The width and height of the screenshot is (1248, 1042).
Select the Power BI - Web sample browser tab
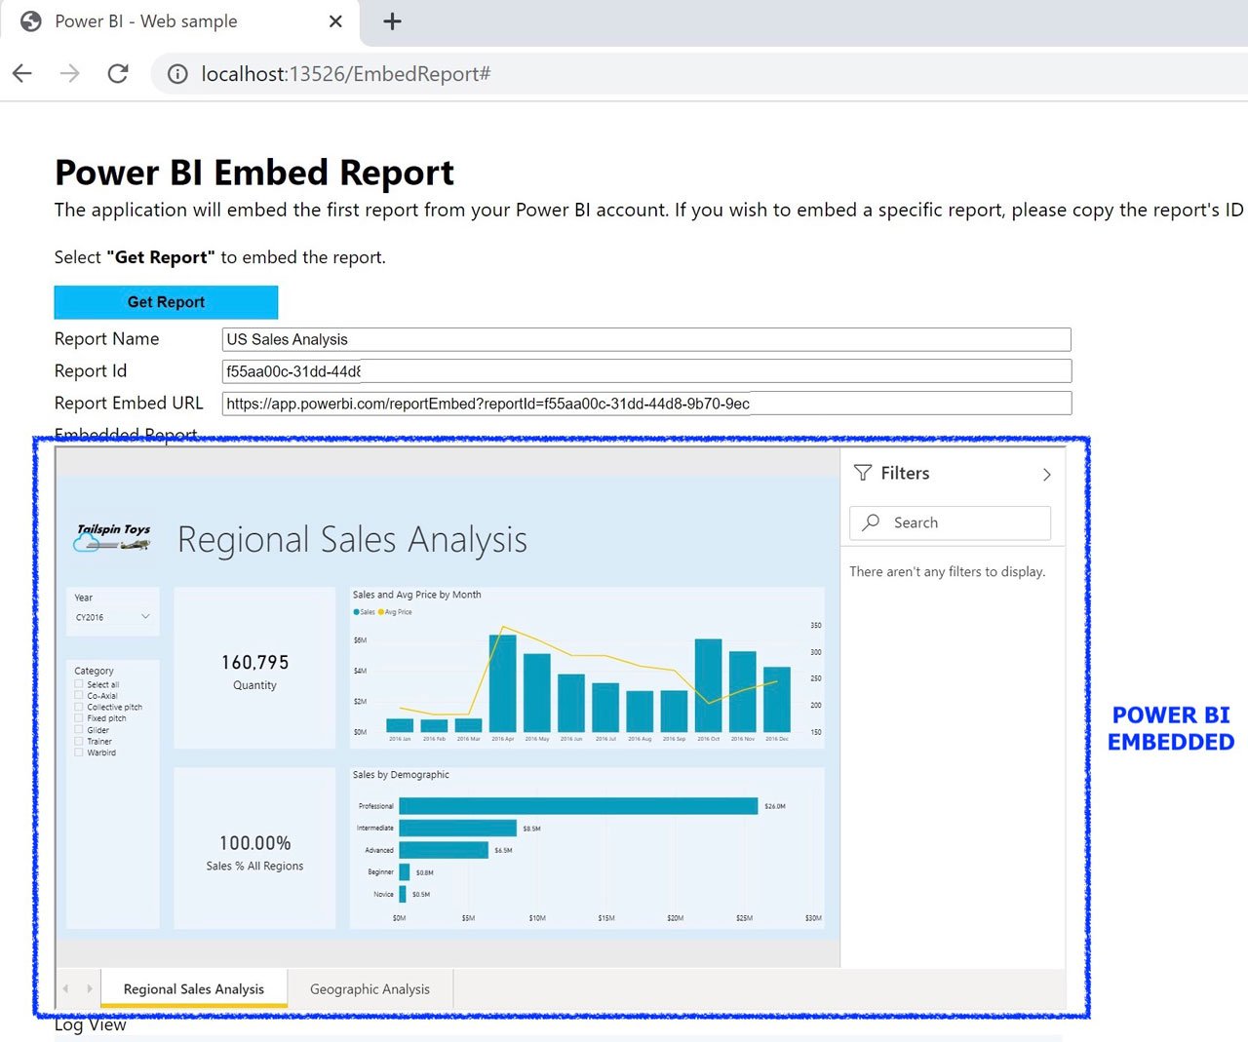(180, 21)
